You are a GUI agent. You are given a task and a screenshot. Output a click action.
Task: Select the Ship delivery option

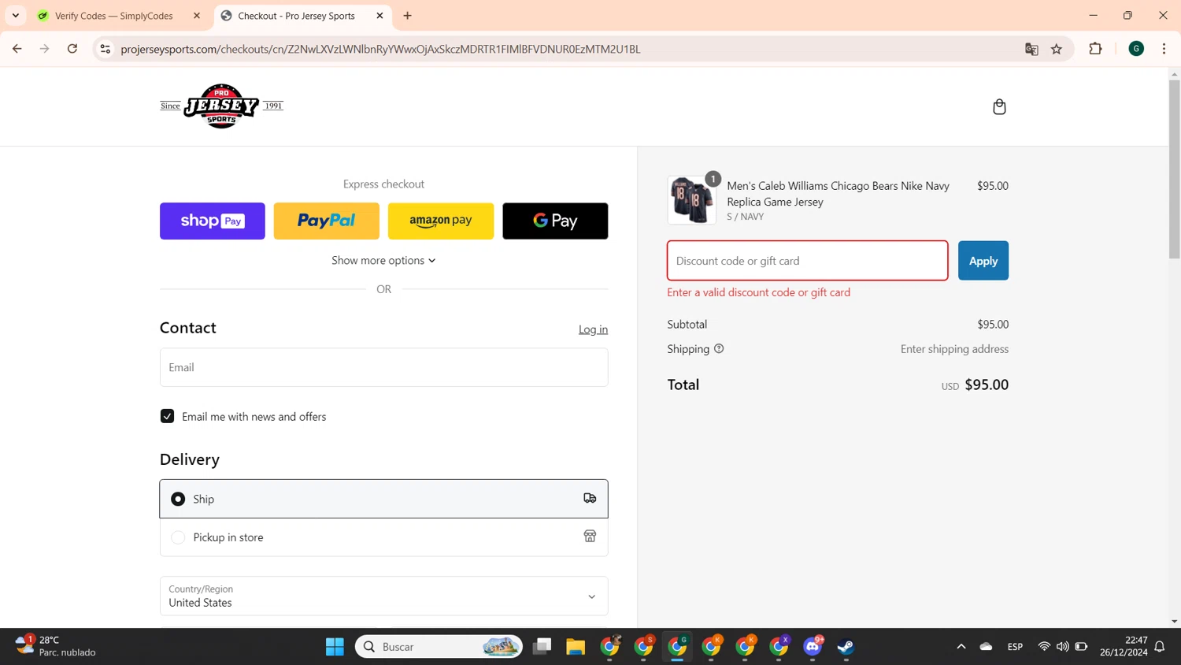click(383, 499)
